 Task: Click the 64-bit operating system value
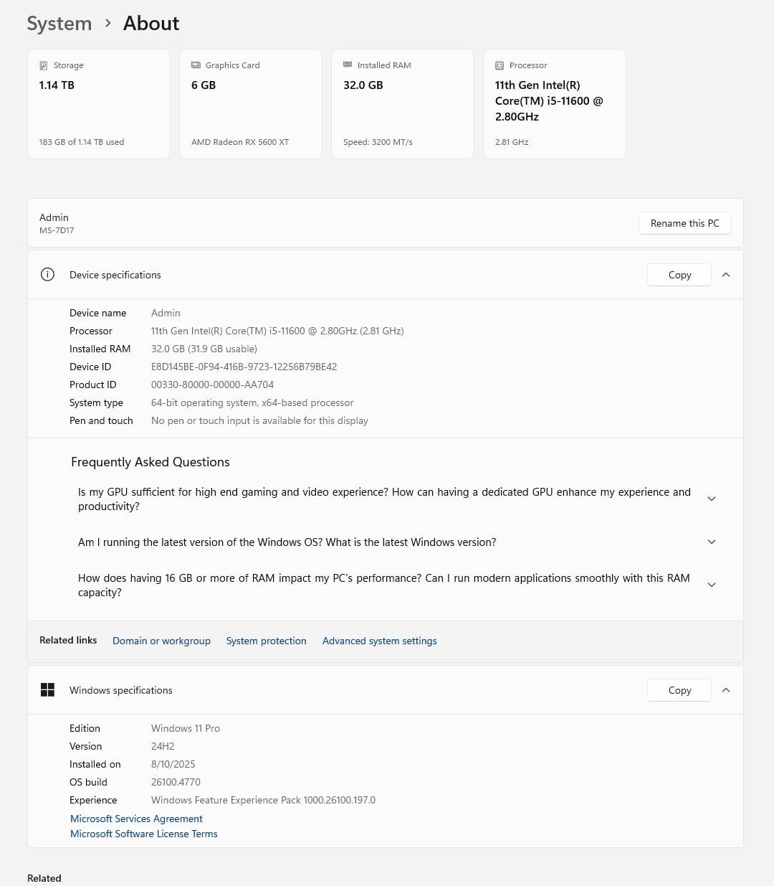pyautogui.click(x=252, y=402)
